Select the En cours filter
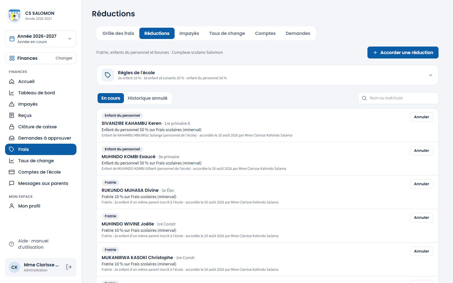 (111, 98)
